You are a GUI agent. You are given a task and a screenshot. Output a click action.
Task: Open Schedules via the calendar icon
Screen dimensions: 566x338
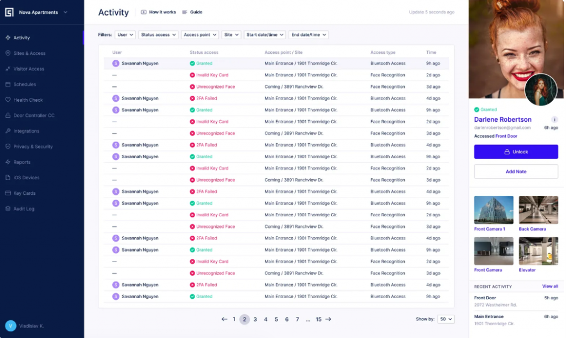[7, 84]
